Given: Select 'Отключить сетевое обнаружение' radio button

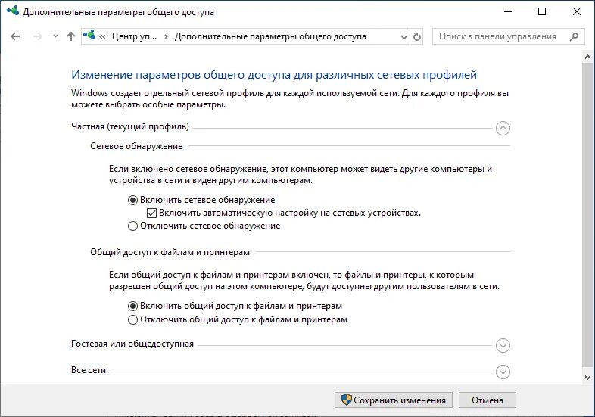Looking at the screenshot, I should [x=132, y=226].
